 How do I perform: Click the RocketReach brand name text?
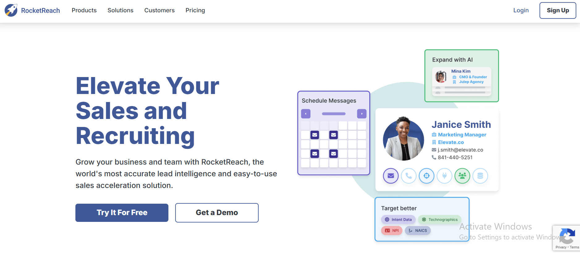[x=40, y=10]
